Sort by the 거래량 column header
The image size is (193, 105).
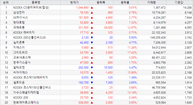pos(152,2)
